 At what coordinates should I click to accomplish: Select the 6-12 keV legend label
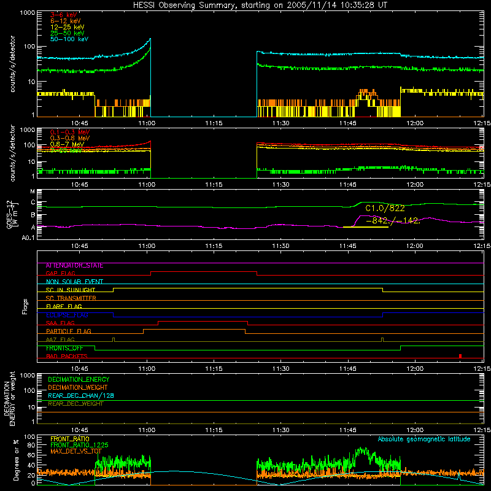pyautogui.click(x=66, y=21)
